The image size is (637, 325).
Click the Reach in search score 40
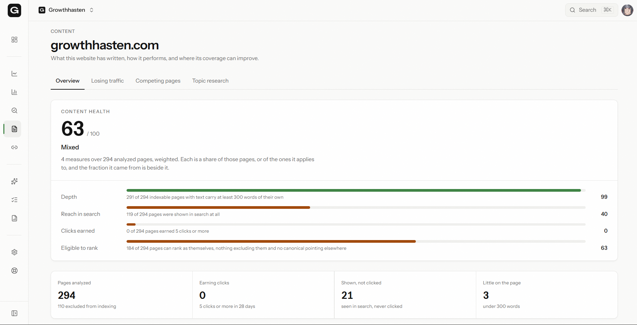click(x=604, y=214)
